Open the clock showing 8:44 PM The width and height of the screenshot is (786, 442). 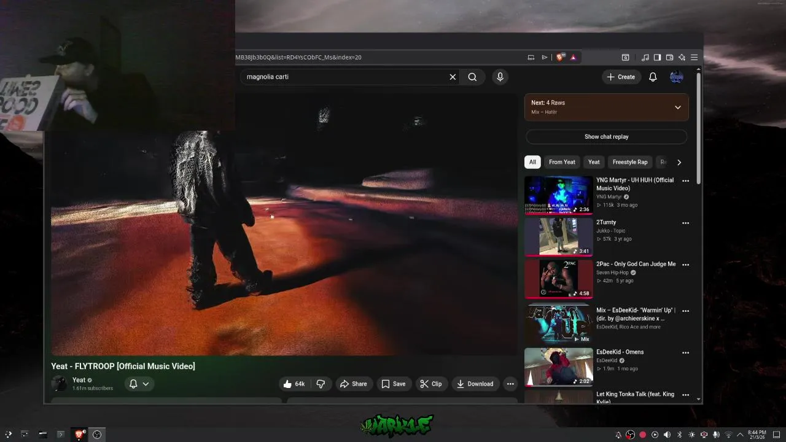tap(757, 435)
